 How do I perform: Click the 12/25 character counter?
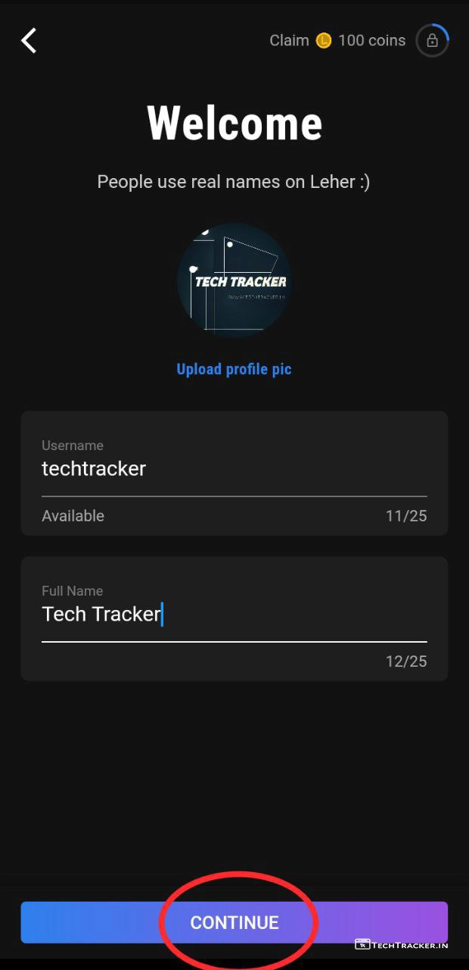coord(406,662)
